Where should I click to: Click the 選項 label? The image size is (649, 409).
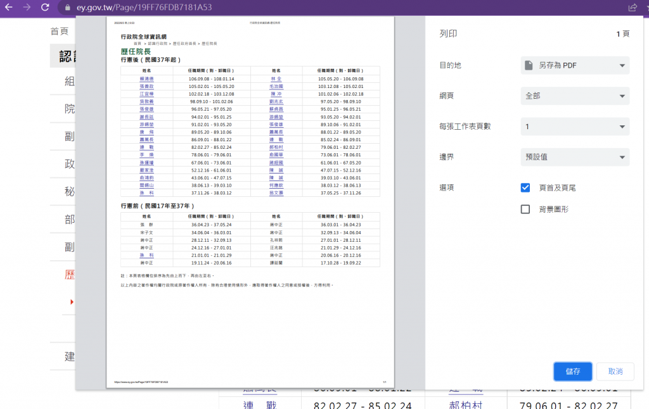click(x=446, y=188)
